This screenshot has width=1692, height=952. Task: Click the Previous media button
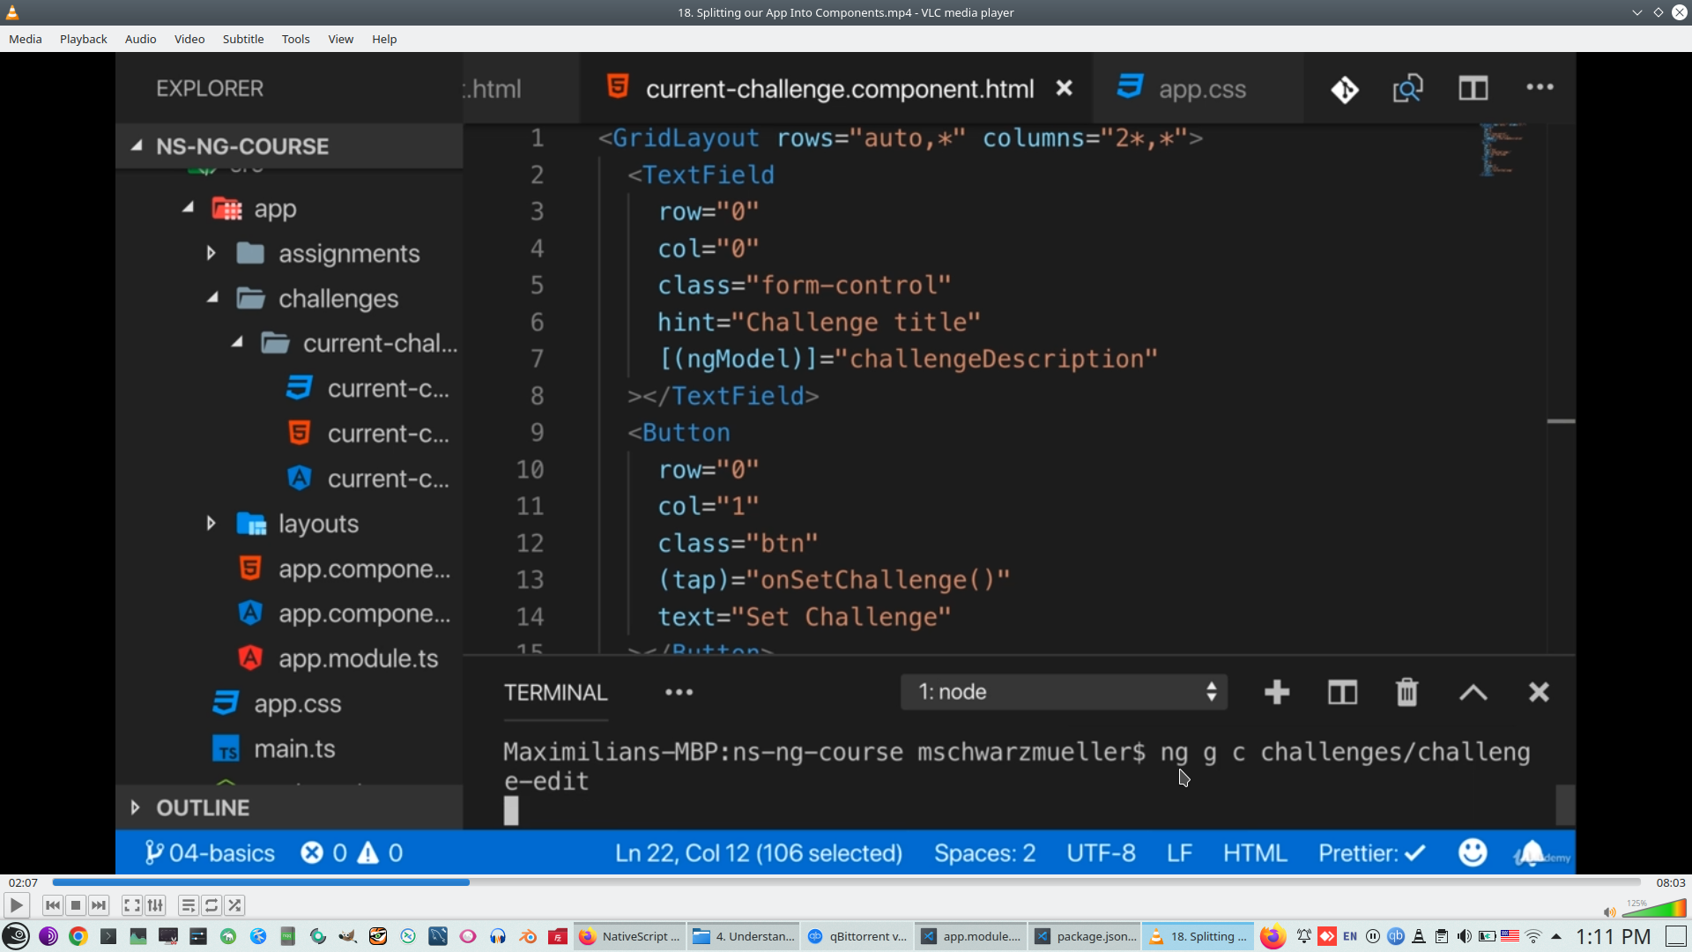point(52,905)
